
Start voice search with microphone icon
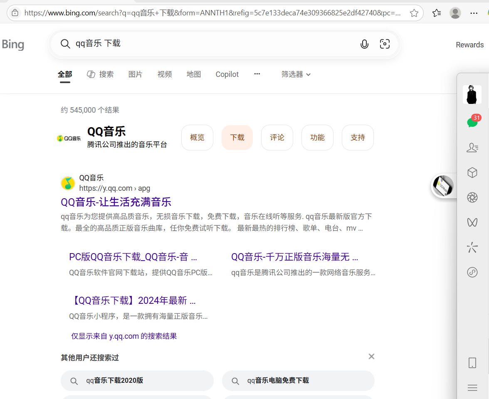click(x=364, y=44)
